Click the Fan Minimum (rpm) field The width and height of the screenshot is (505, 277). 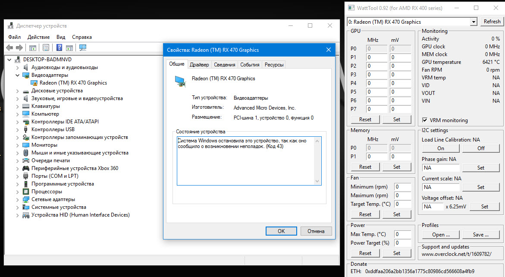(x=403, y=187)
